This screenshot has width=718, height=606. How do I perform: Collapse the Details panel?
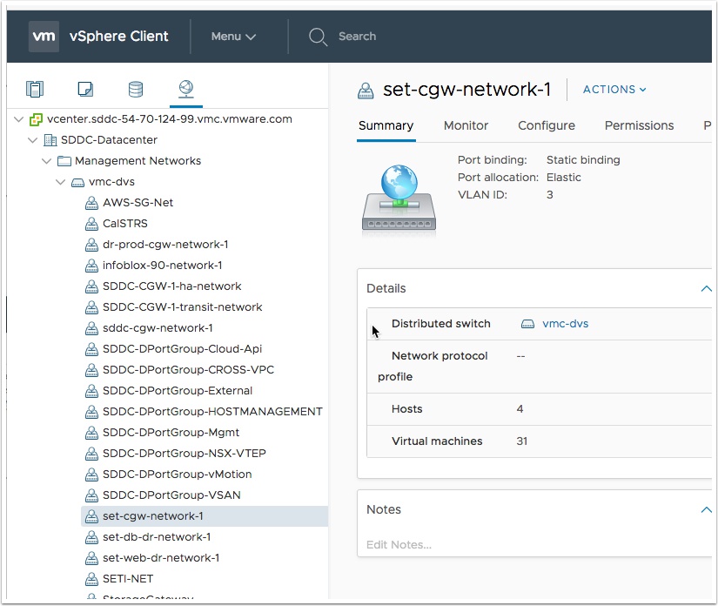pos(706,288)
